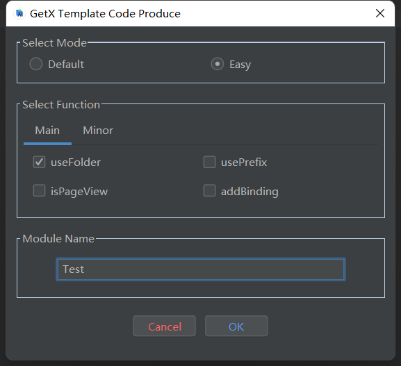Screen dimensions: 401x366
Task: Click the GetX plugin icon in title bar
Action: coord(19,14)
